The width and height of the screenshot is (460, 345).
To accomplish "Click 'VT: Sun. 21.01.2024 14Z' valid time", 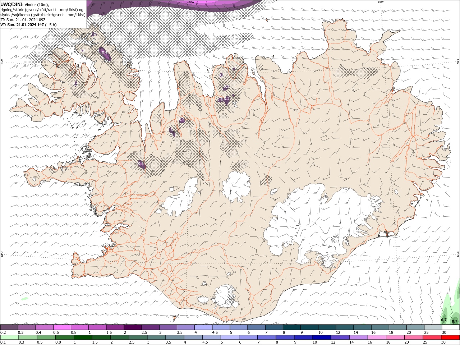I will [22, 25].
